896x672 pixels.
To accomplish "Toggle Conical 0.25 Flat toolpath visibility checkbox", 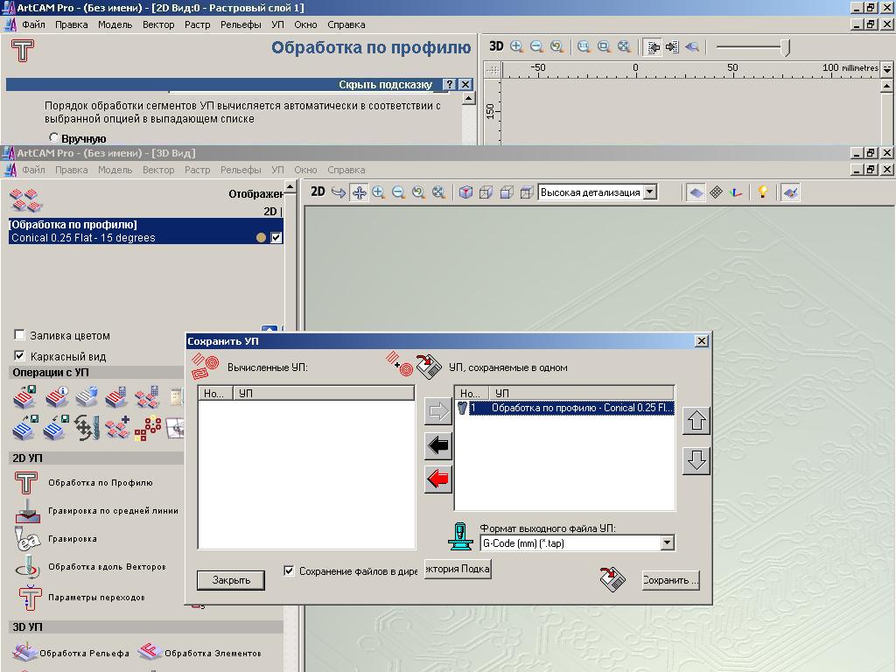I will (276, 237).
